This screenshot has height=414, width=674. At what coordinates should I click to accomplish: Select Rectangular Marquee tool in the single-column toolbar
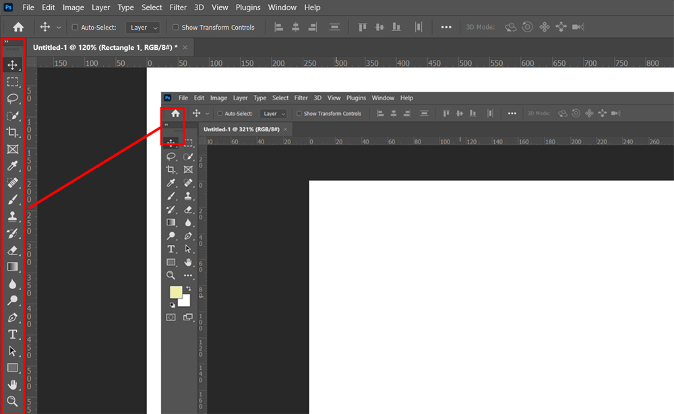point(12,81)
